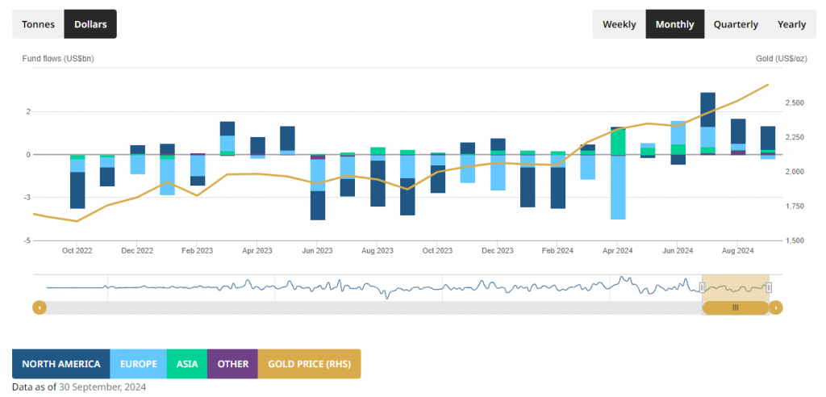
Task: Click the North America bar for June 2023
Action: 318,205
